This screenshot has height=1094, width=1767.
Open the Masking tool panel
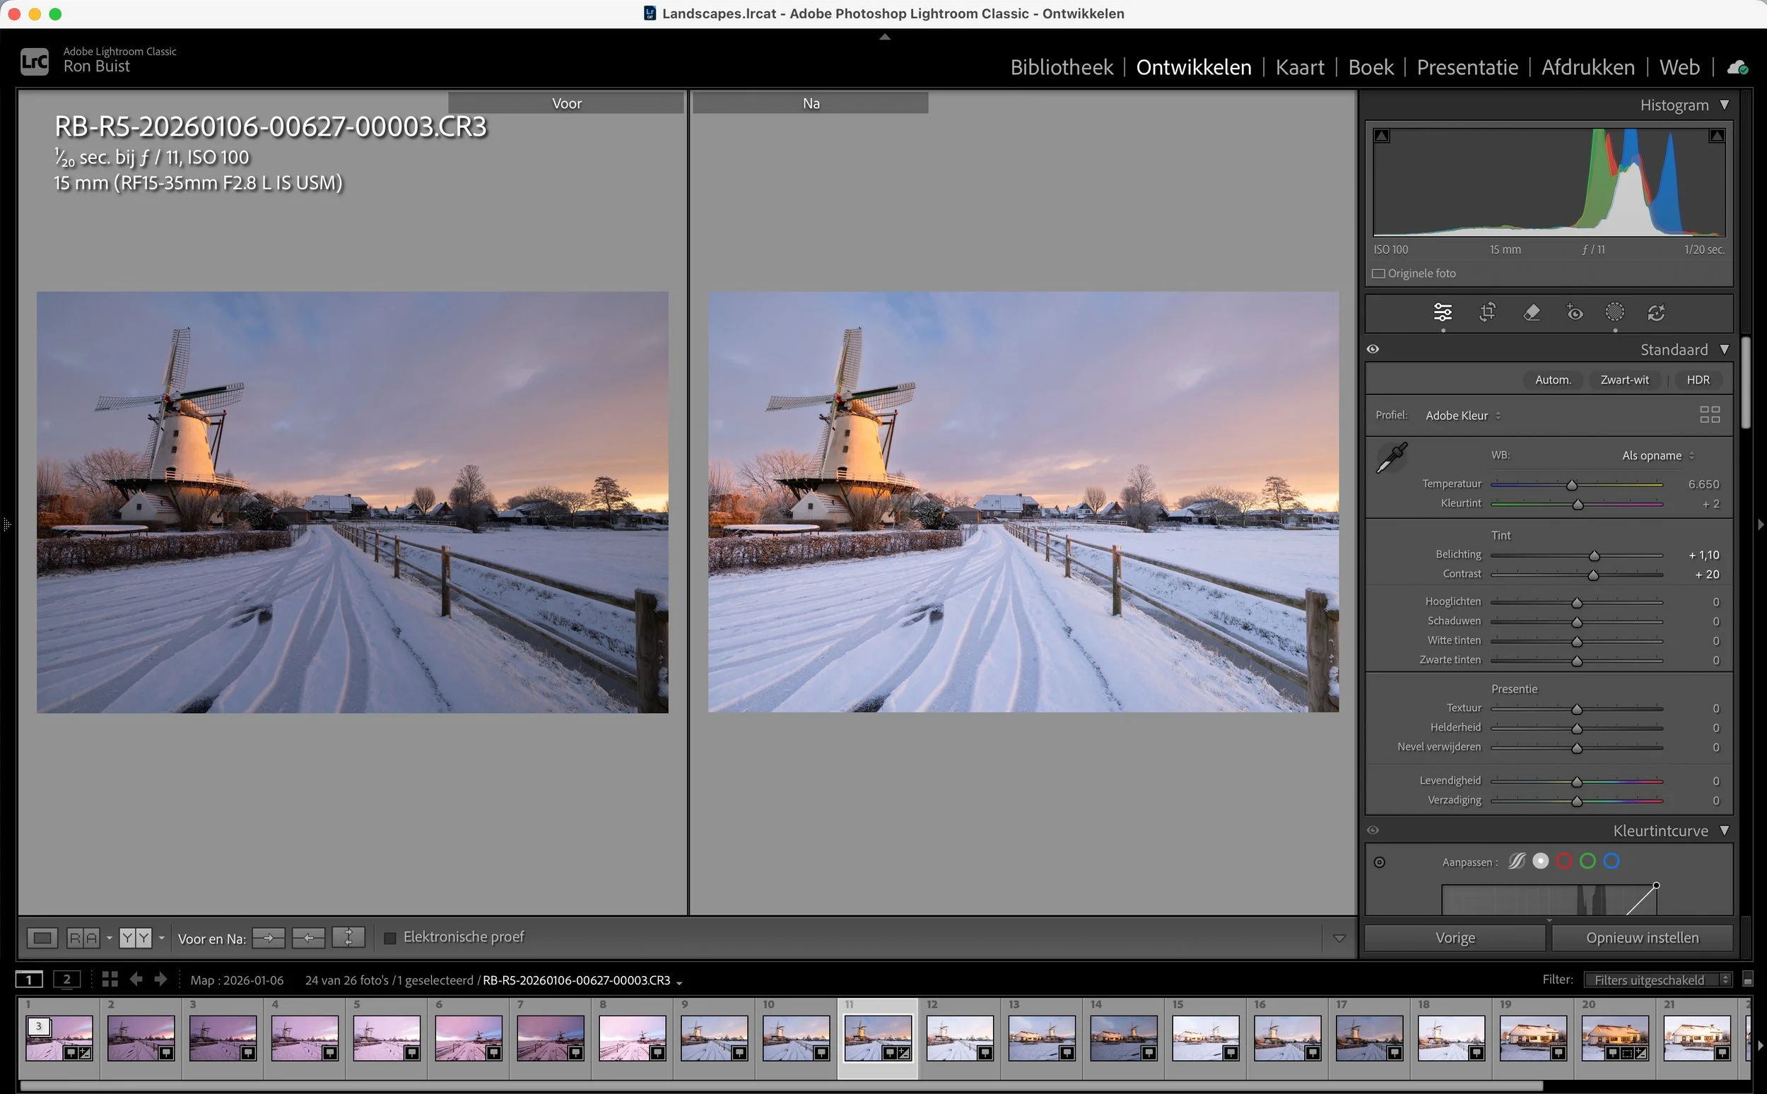[x=1615, y=312]
